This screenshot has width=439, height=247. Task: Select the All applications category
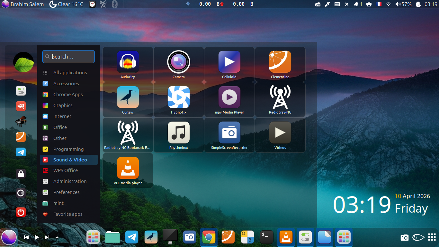pyautogui.click(x=69, y=73)
